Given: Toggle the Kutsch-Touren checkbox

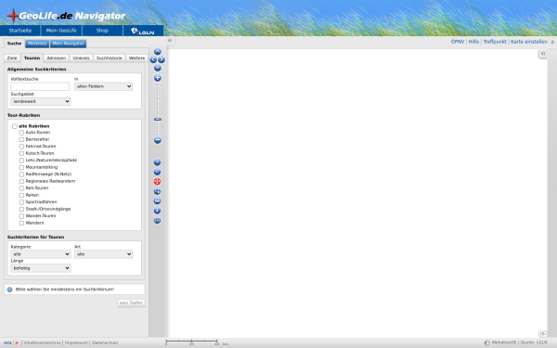Looking at the screenshot, I should [21, 153].
